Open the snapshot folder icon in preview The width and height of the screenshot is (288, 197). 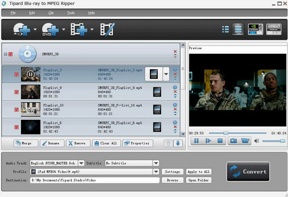(x=245, y=141)
